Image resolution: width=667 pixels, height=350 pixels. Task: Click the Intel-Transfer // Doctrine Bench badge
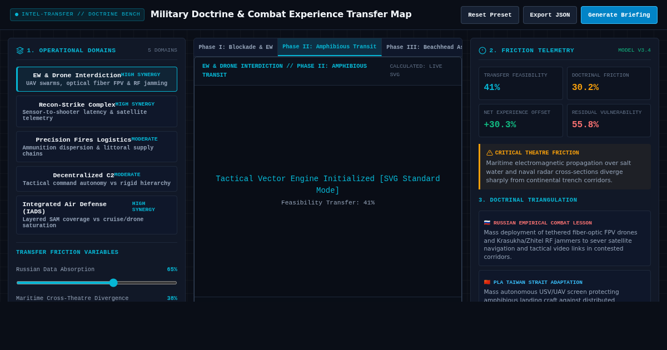pos(77,14)
